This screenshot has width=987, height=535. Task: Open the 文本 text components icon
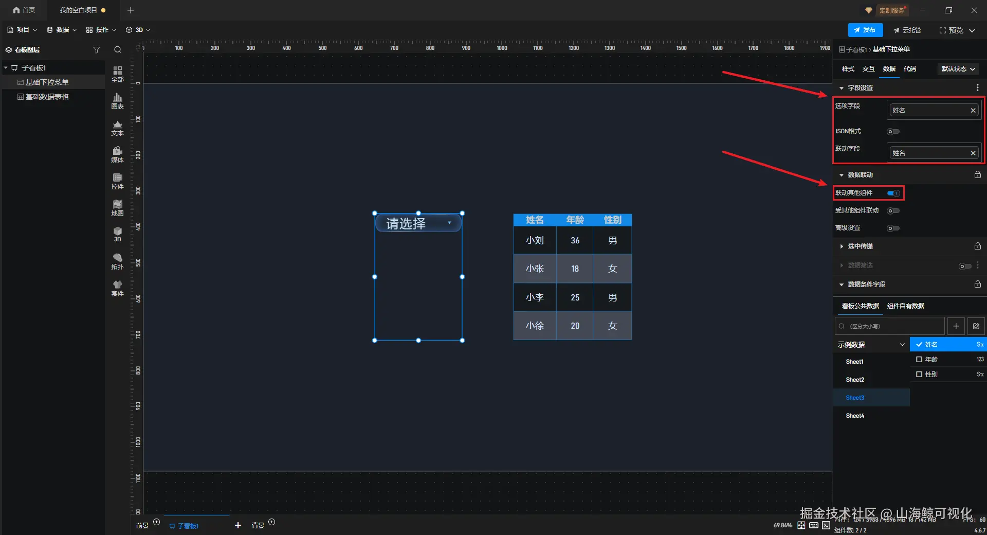117,128
